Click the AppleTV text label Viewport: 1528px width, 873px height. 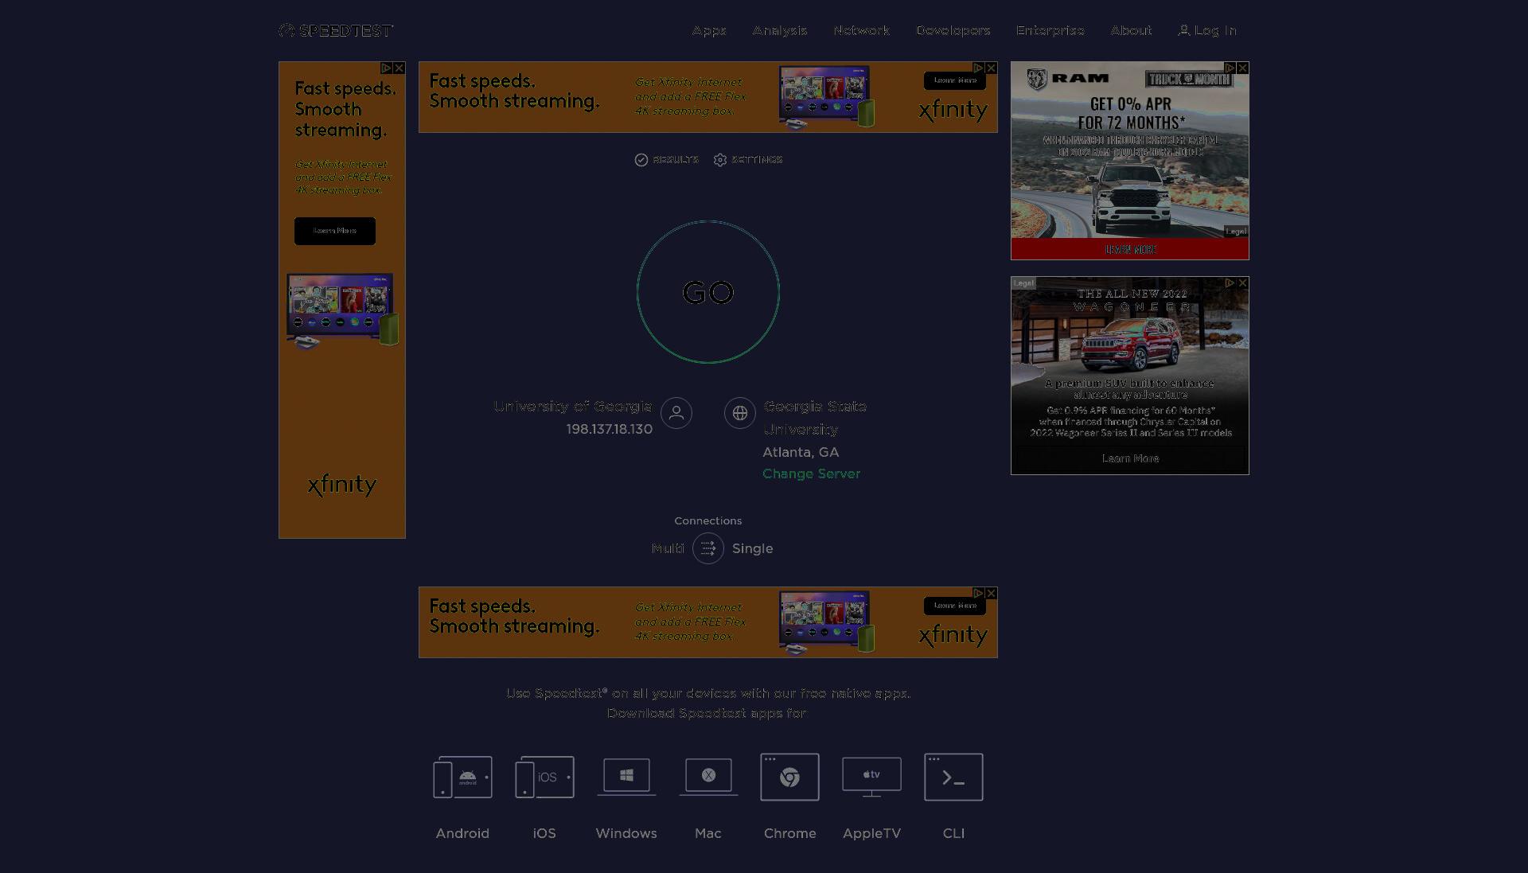(871, 833)
